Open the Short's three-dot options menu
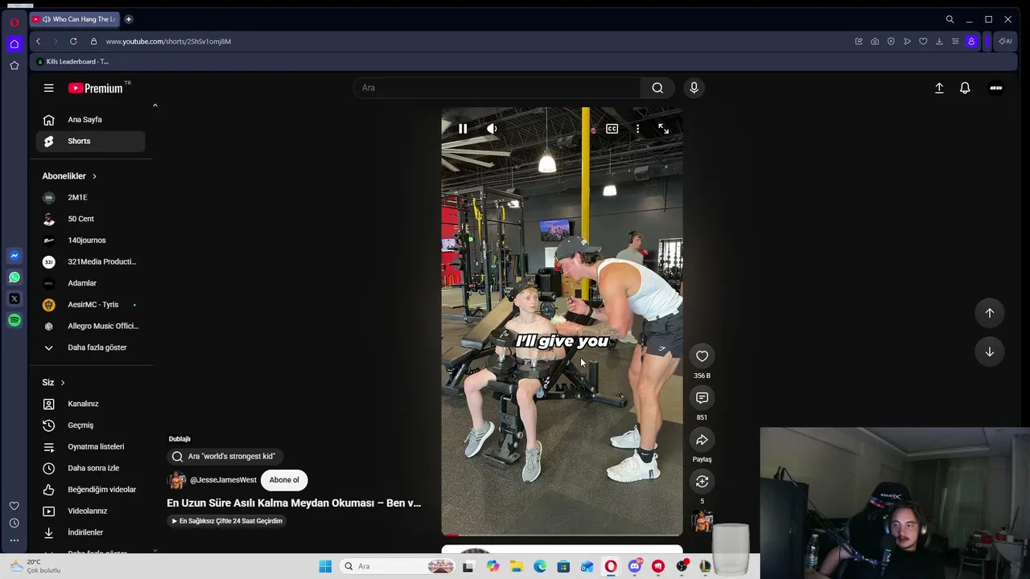Screen dimensions: 1030x579 tap(637, 129)
